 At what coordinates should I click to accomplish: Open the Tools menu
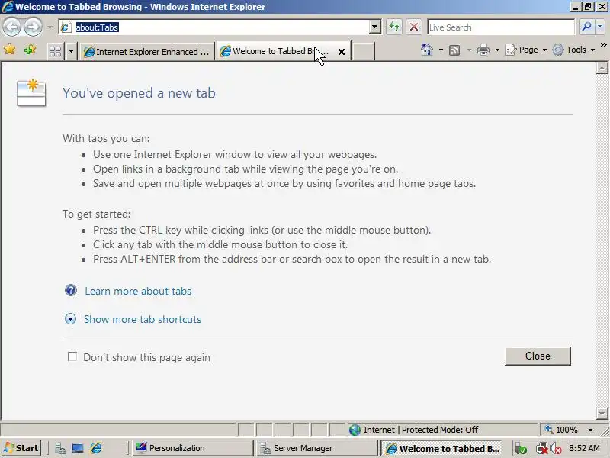pos(574,50)
